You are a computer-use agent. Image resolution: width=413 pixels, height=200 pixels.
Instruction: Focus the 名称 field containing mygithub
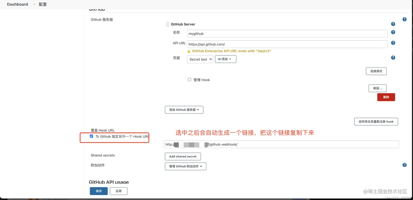tap(287, 33)
